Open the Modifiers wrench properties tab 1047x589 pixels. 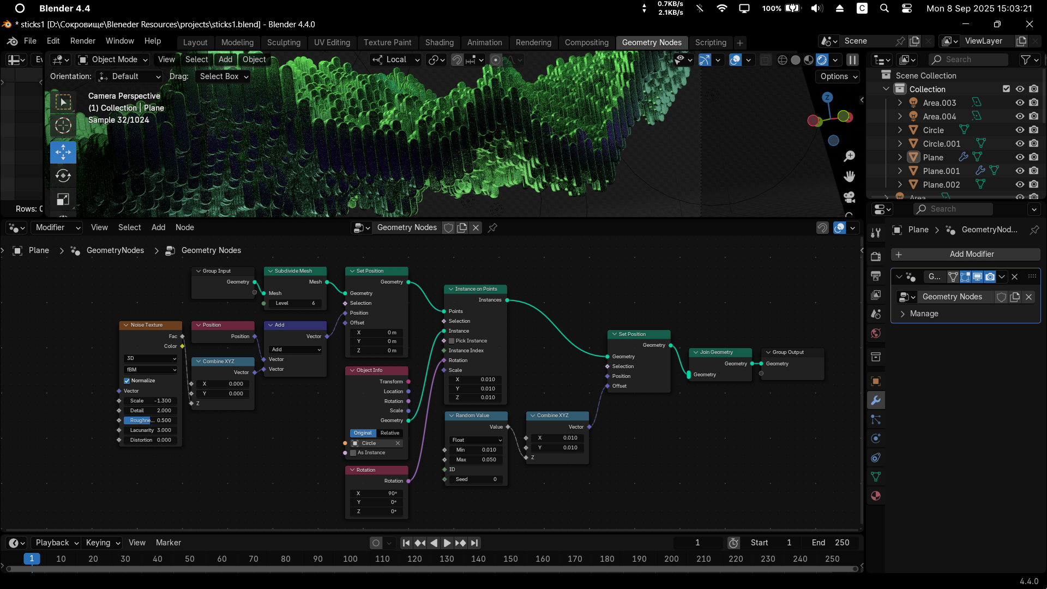876,400
